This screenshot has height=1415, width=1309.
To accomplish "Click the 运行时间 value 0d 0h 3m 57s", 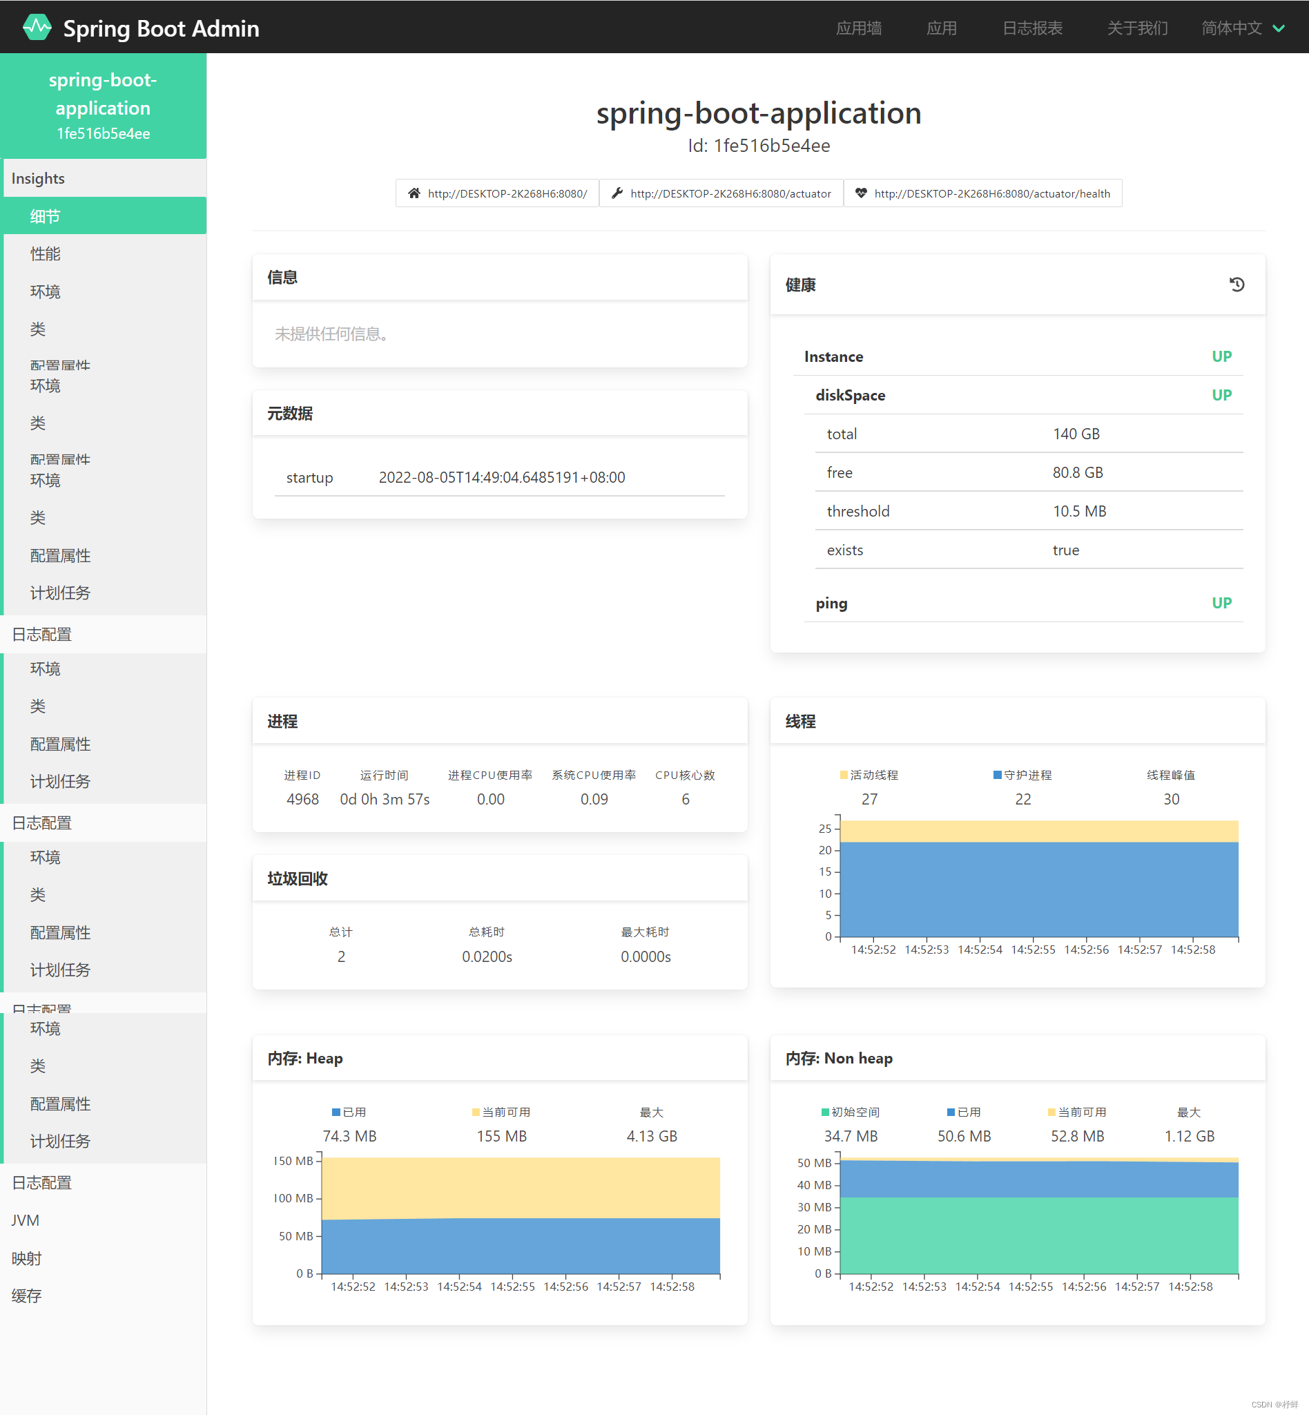I will click(x=385, y=799).
